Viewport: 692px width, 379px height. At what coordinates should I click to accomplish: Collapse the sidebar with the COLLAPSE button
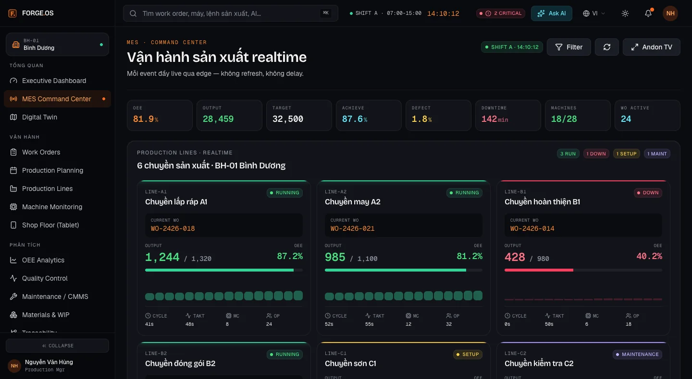point(57,345)
